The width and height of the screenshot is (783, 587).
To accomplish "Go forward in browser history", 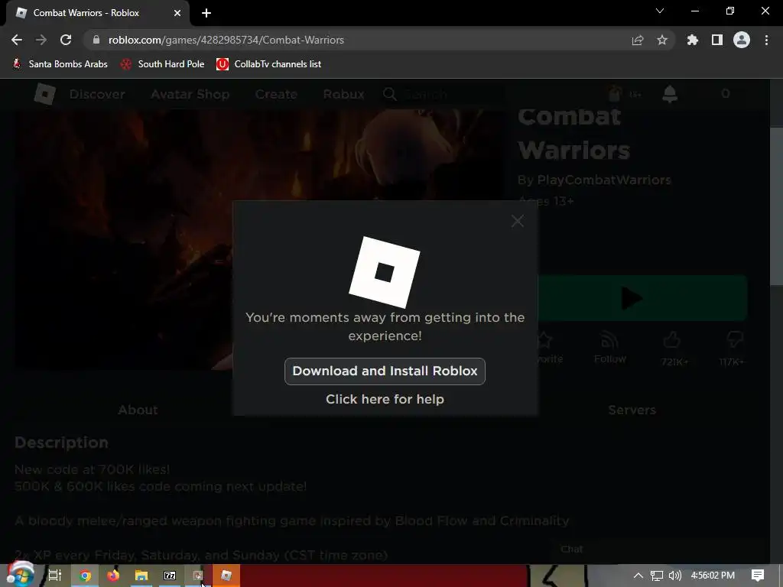I will 41,40.
